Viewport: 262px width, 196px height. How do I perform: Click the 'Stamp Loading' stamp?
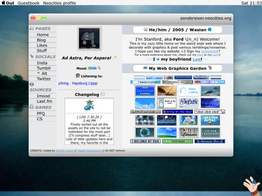click(x=189, y=91)
